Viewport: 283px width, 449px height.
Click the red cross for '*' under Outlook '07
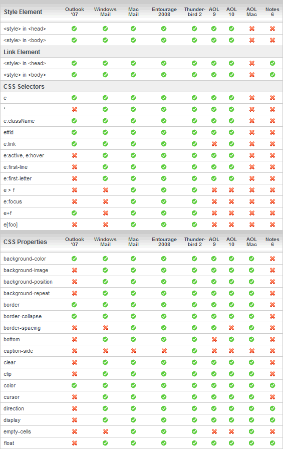[75, 109]
